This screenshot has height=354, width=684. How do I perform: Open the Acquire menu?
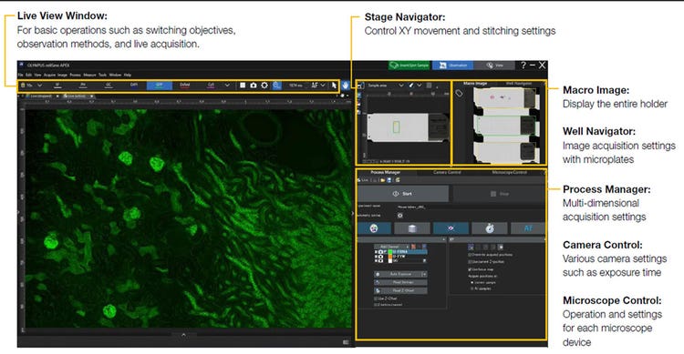[x=49, y=75]
